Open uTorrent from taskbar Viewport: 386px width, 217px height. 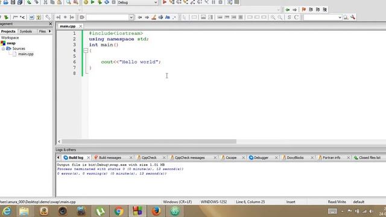tap(100, 211)
